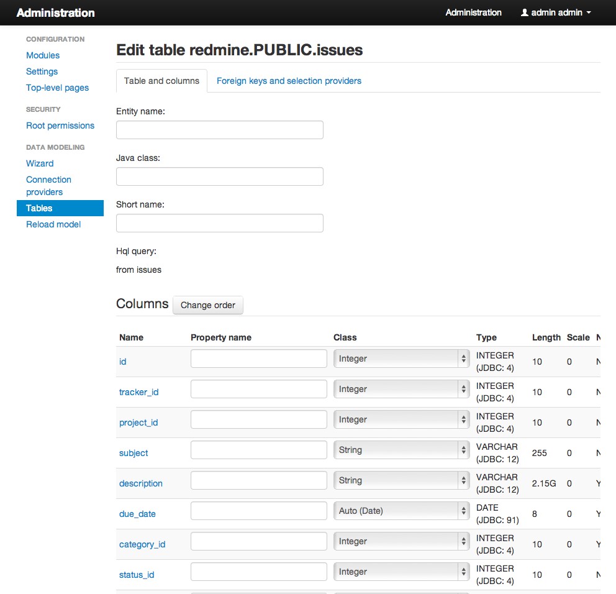
Task: Open Administration link in top navbar
Action: click(x=473, y=12)
